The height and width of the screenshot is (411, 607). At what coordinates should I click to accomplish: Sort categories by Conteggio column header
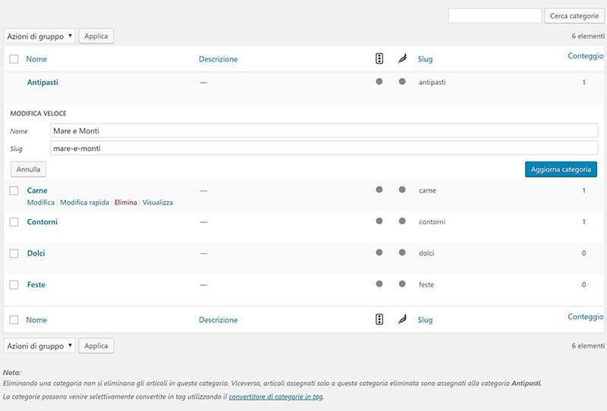[x=585, y=55]
